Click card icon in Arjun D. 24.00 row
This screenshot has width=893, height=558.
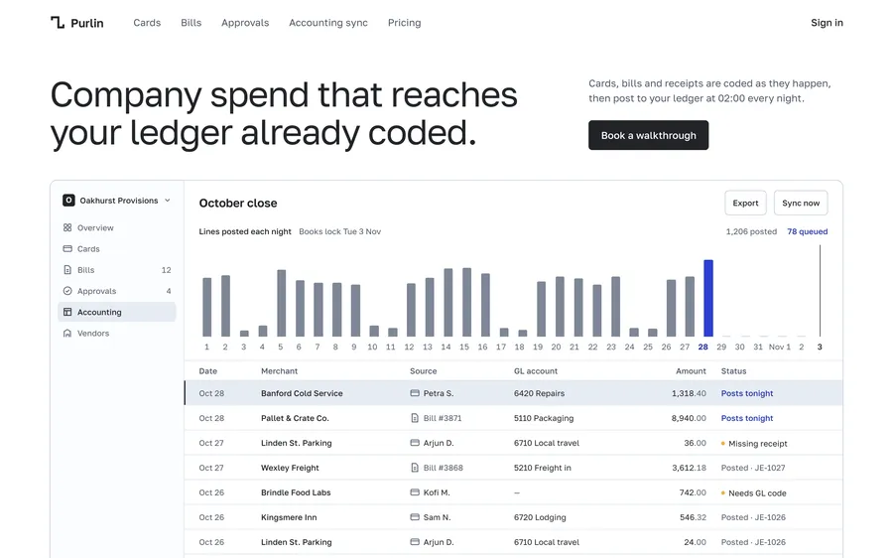pyautogui.click(x=415, y=542)
